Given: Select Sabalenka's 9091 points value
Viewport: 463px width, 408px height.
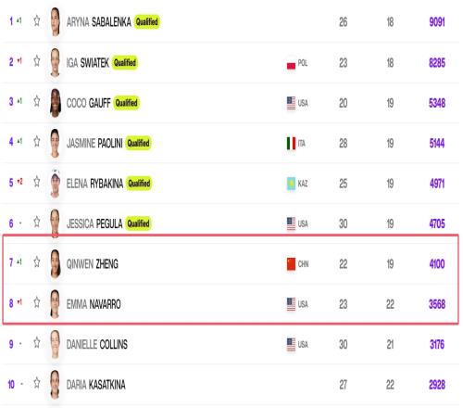Looking at the screenshot, I should click(x=437, y=22).
